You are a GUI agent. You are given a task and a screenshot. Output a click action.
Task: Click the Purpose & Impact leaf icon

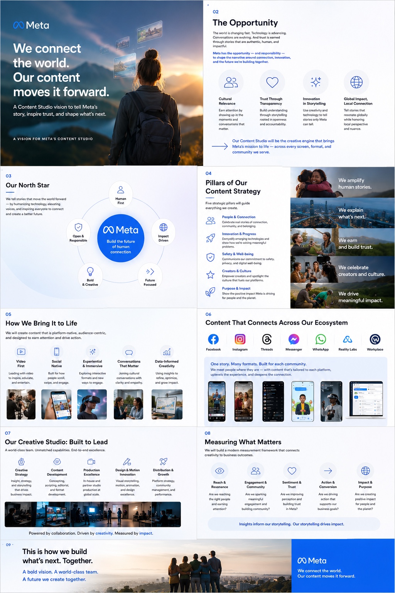tap(210, 292)
